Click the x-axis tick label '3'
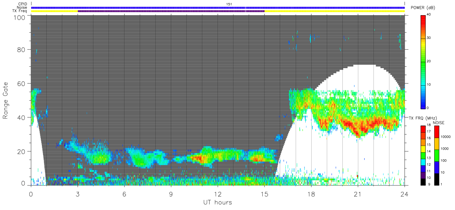 [77, 194]
